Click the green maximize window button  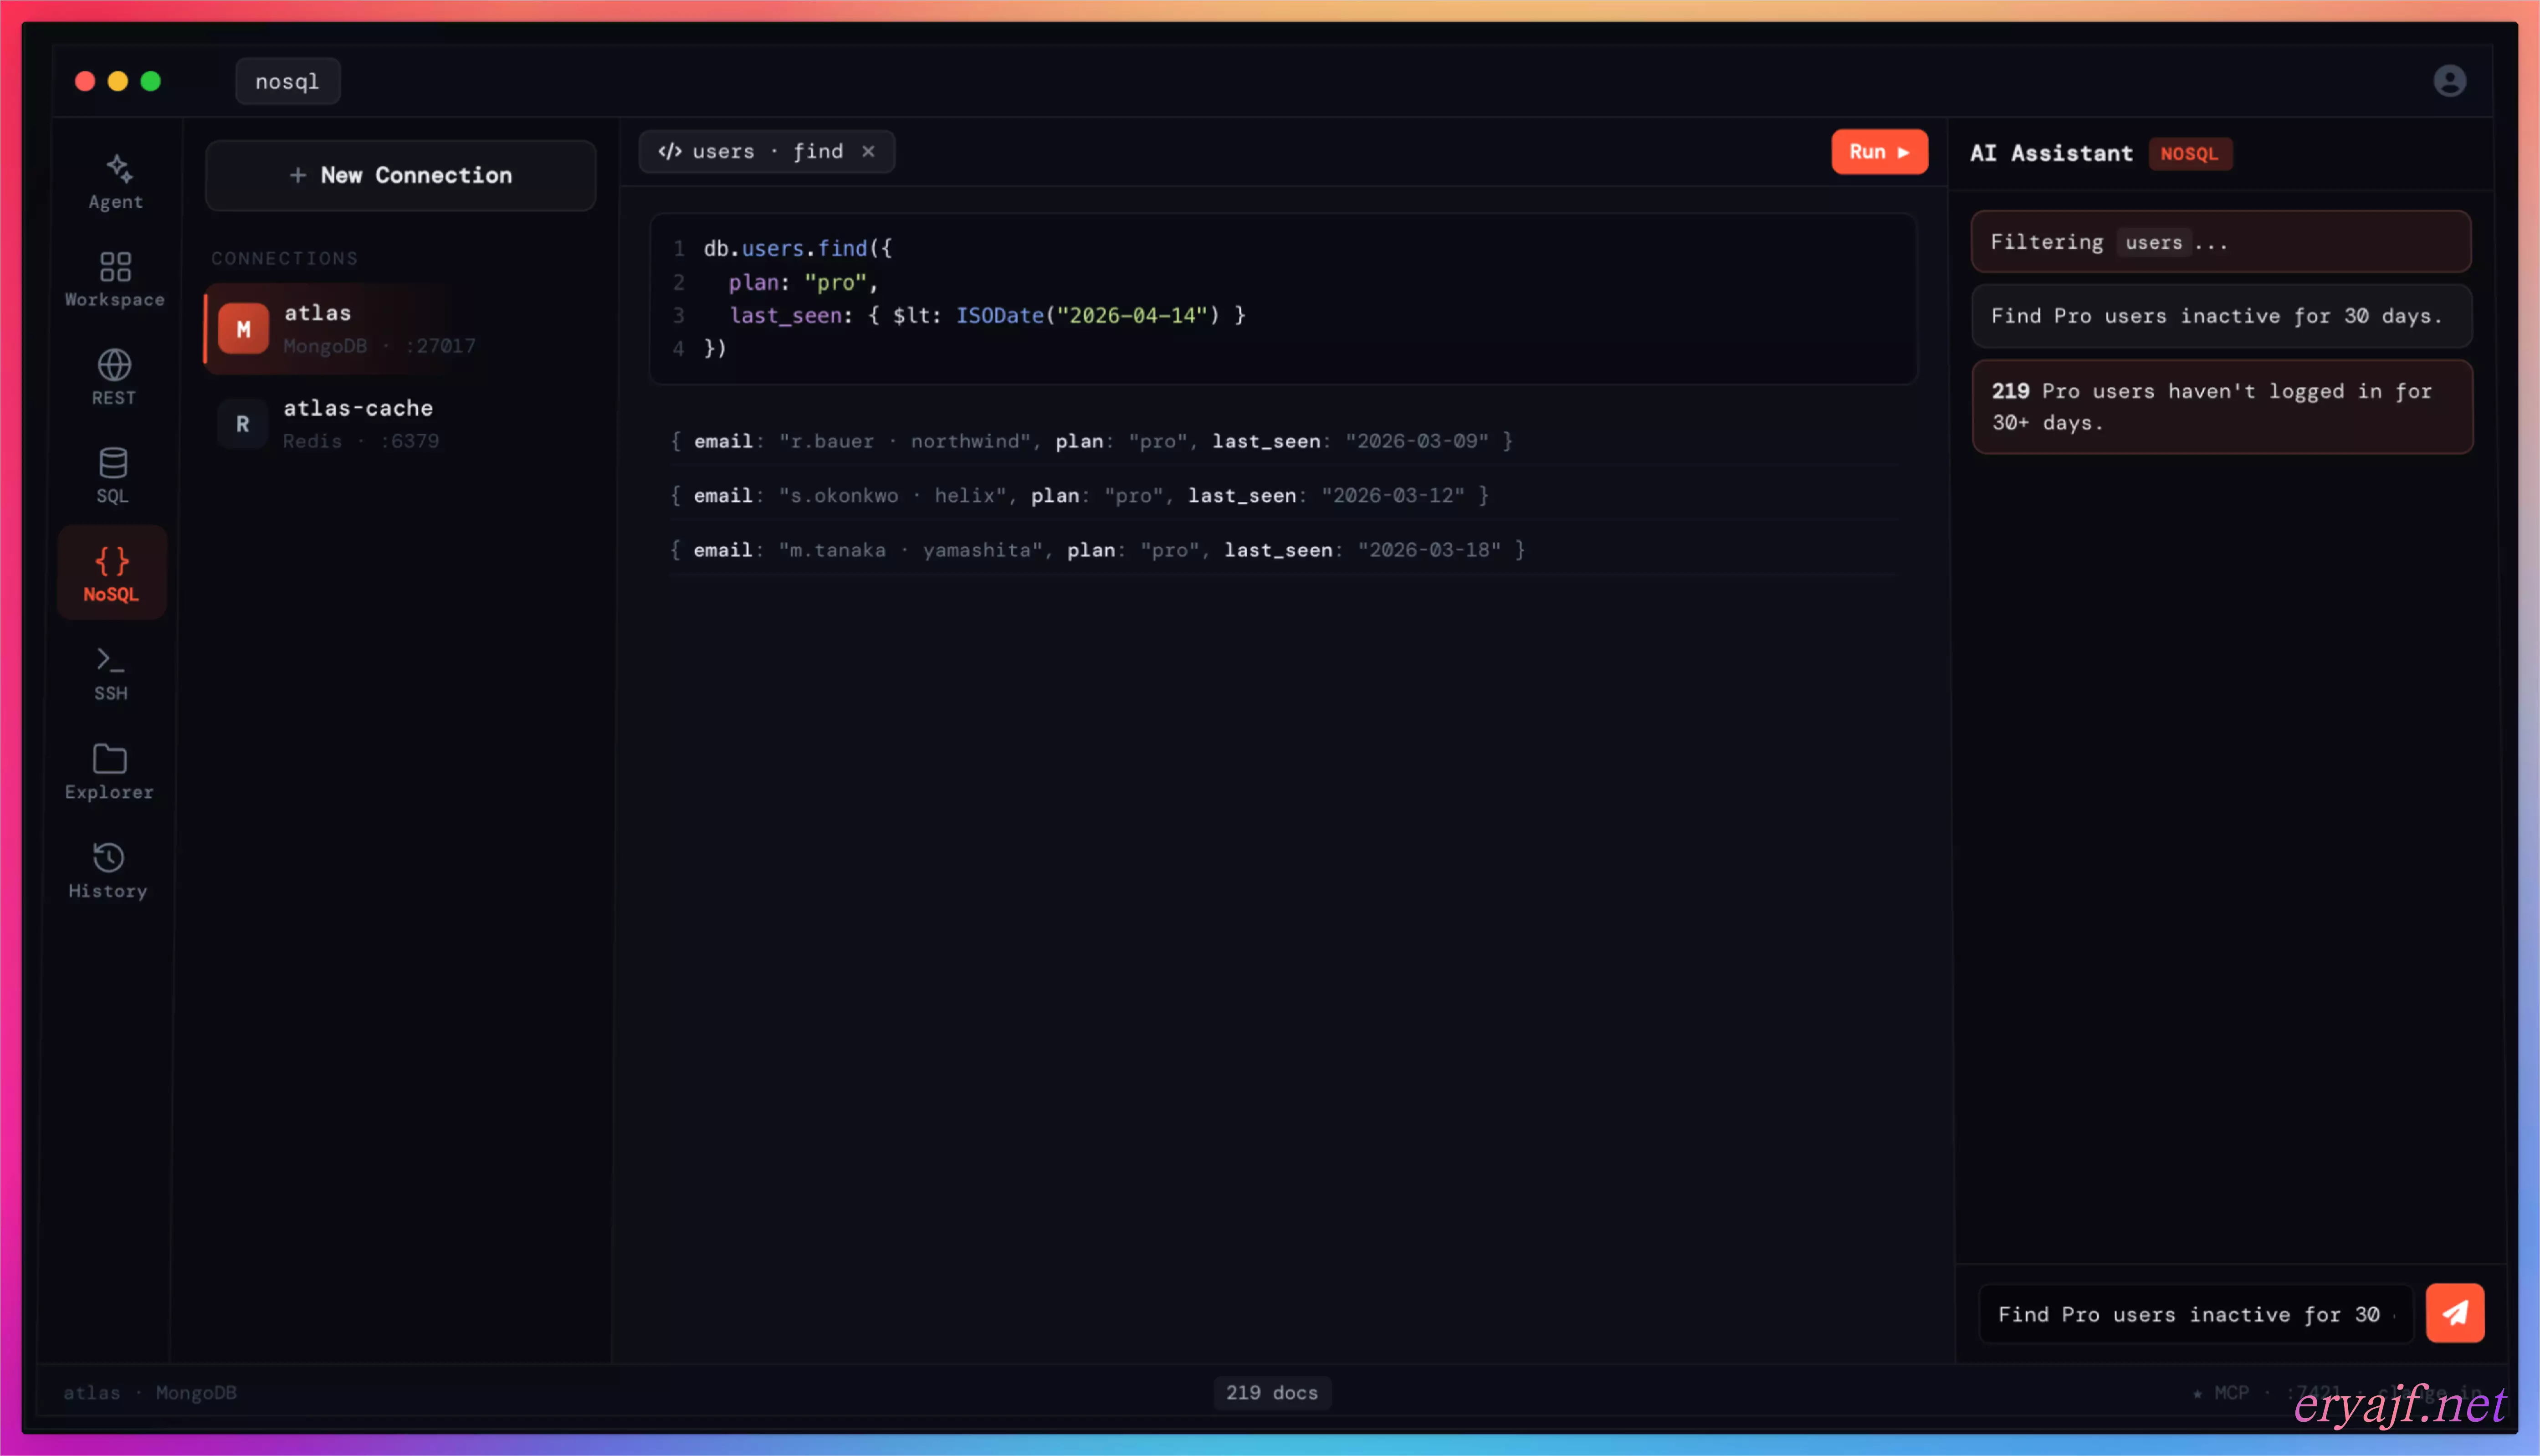click(x=151, y=81)
